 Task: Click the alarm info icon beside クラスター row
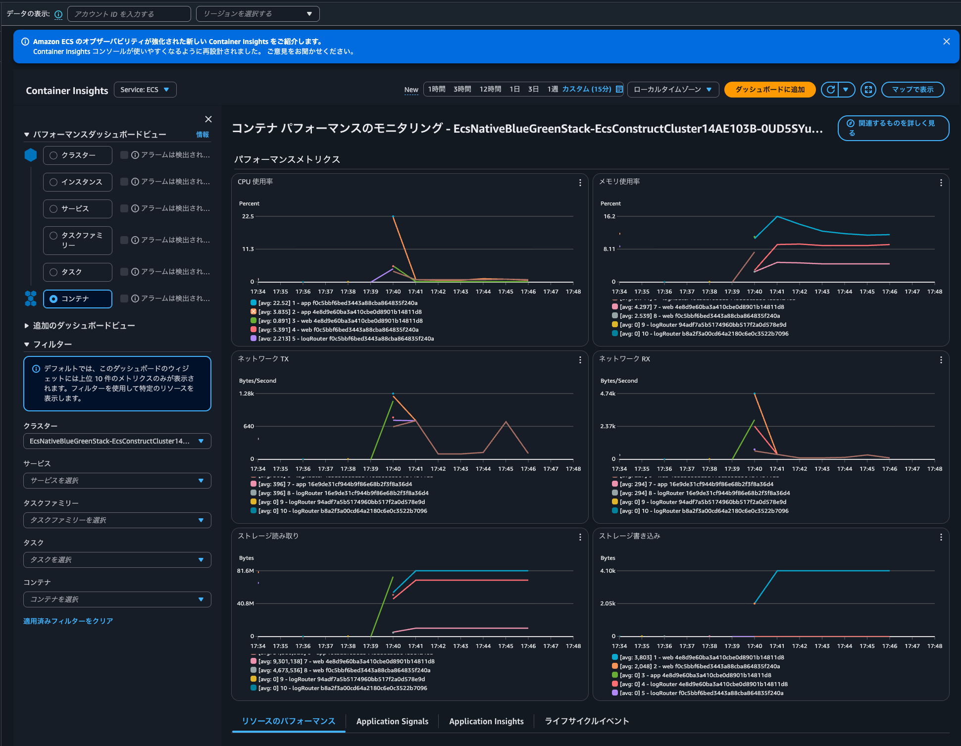[135, 154]
